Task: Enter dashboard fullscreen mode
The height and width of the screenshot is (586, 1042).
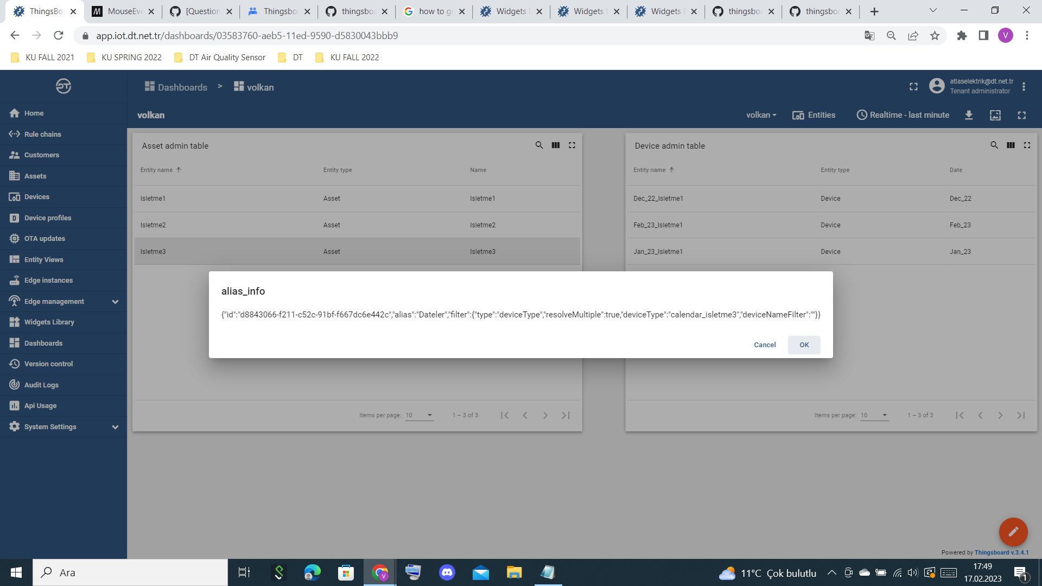Action: (x=1021, y=115)
